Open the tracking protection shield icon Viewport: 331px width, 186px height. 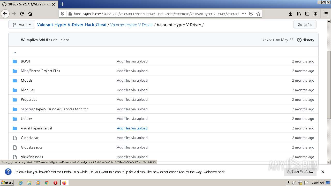[63, 14]
